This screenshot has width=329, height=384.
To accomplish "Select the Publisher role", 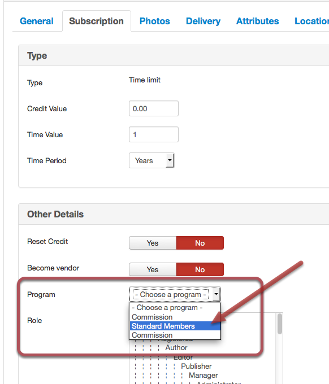I will [x=196, y=366].
